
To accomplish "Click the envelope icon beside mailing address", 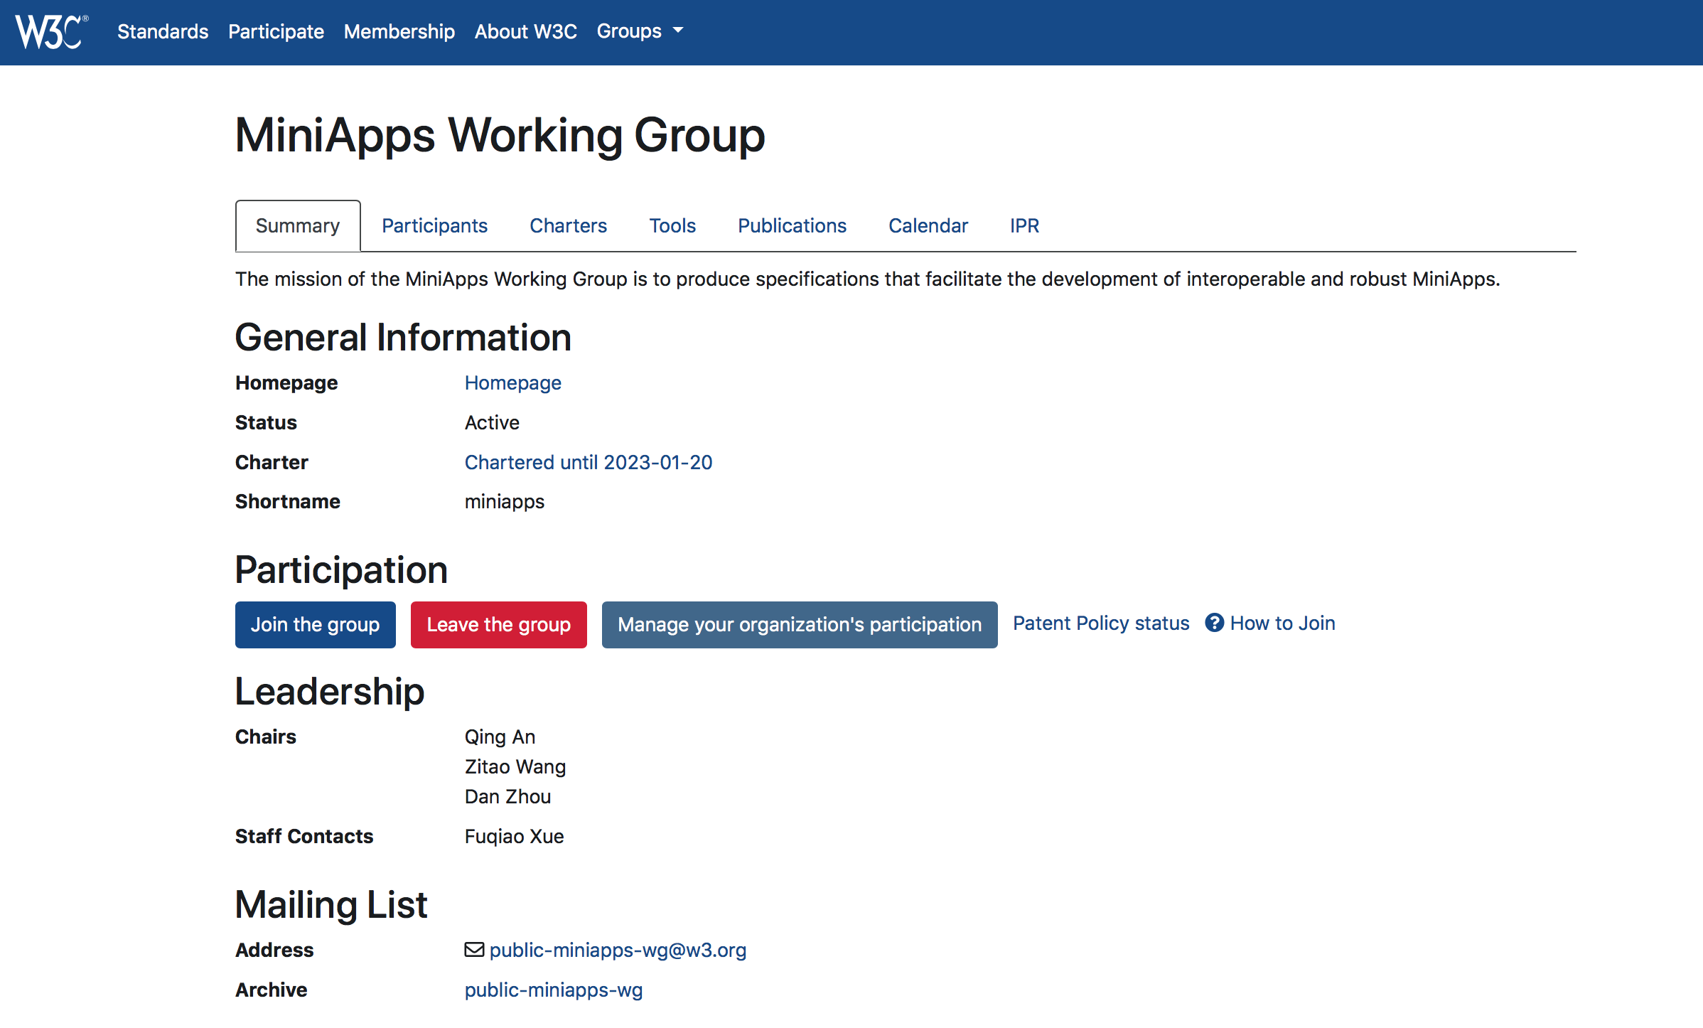I will click(x=474, y=950).
